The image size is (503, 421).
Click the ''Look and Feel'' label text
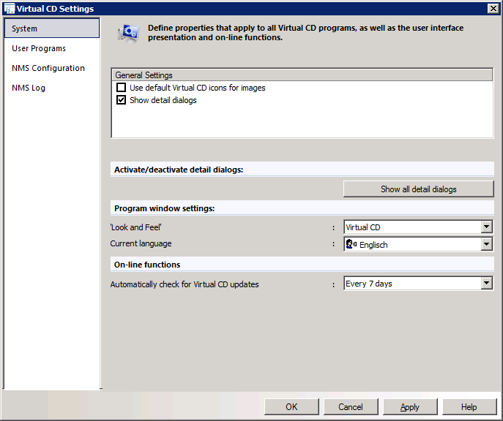[x=136, y=227]
